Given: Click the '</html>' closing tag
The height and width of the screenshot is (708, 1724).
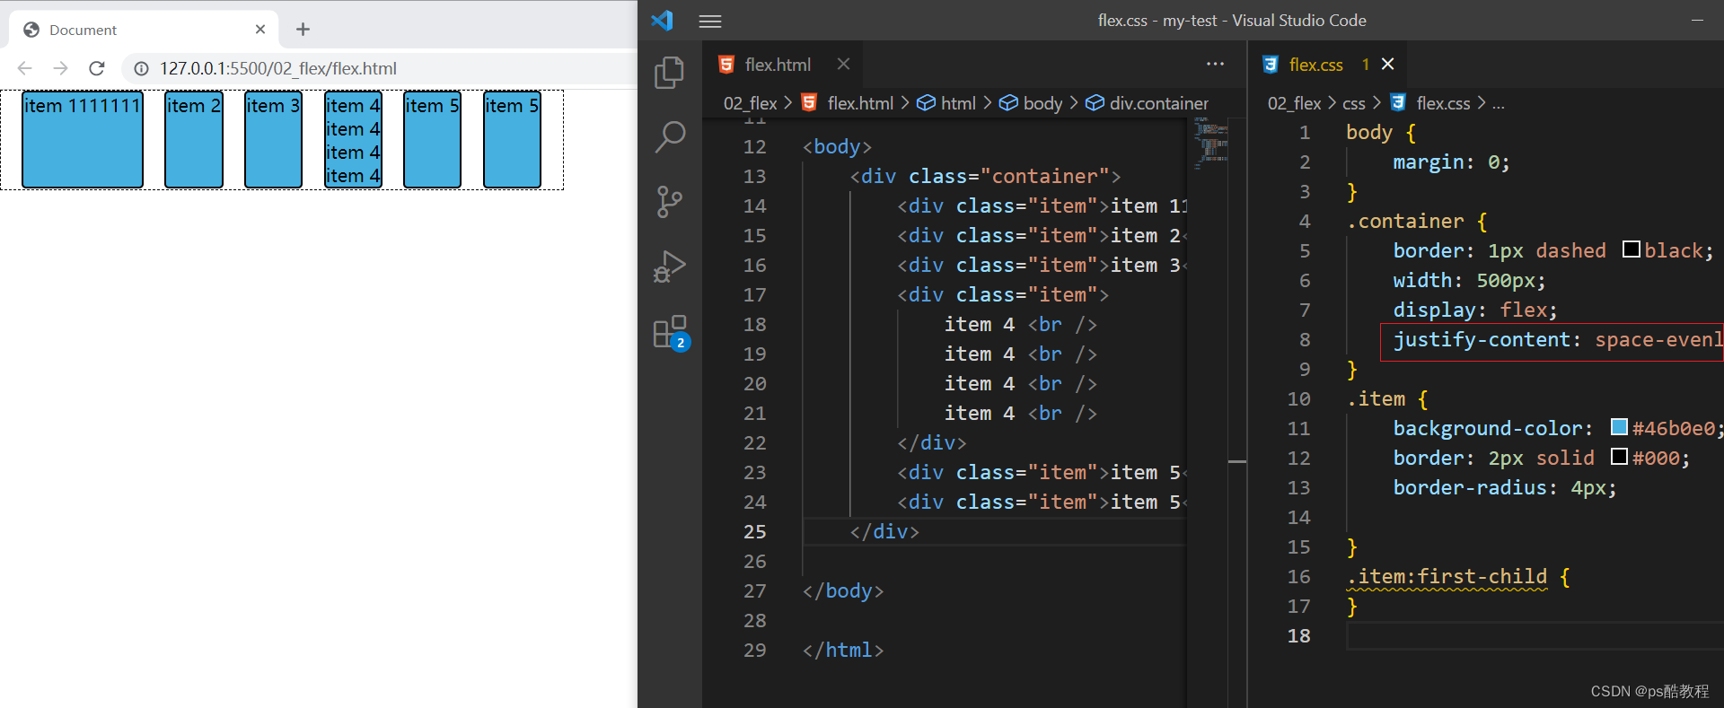Looking at the screenshot, I should click(843, 650).
